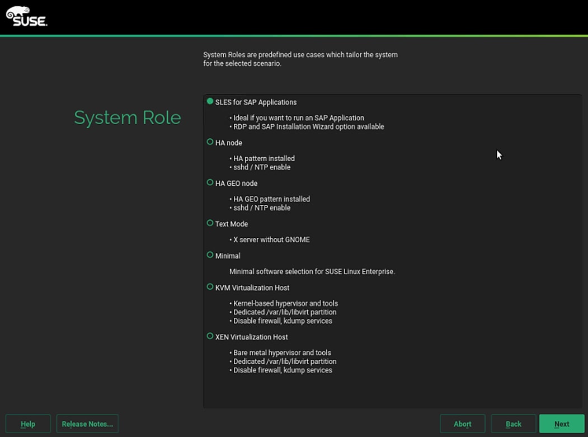The height and width of the screenshot is (437, 588).
Task: Open the Help button
Action: coord(28,424)
